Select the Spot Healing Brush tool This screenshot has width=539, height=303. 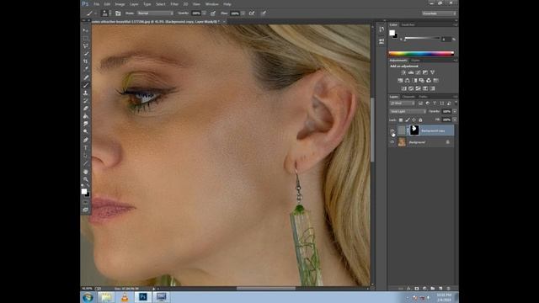pos(86,77)
